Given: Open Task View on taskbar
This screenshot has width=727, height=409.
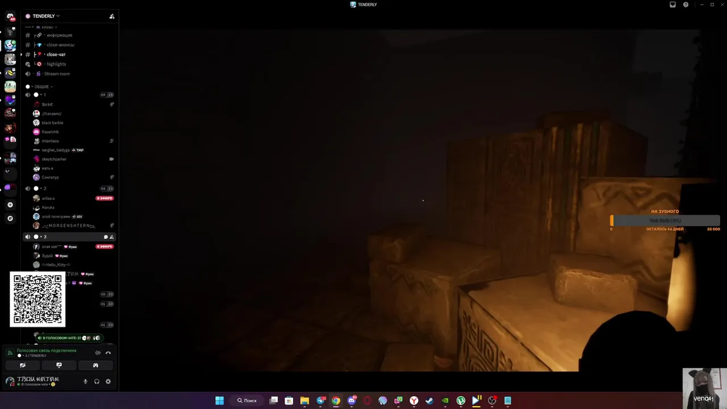Looking at the screenshot, I should (x=273, y=400).
